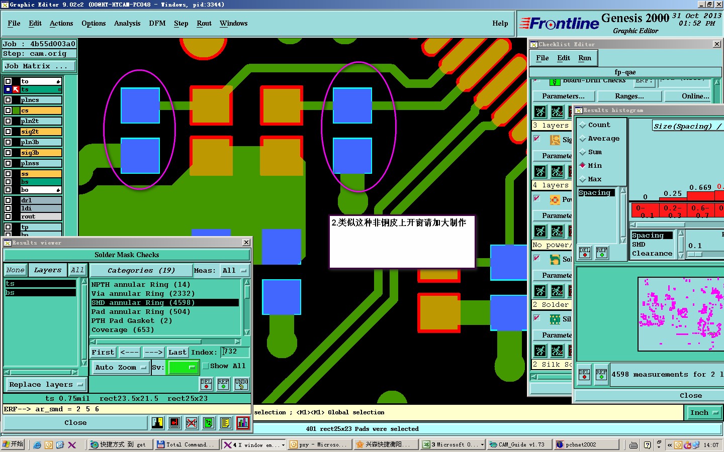Click Windows Start button on taskbar

click(14, 444)
